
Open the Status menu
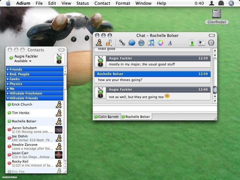point(82,3)
